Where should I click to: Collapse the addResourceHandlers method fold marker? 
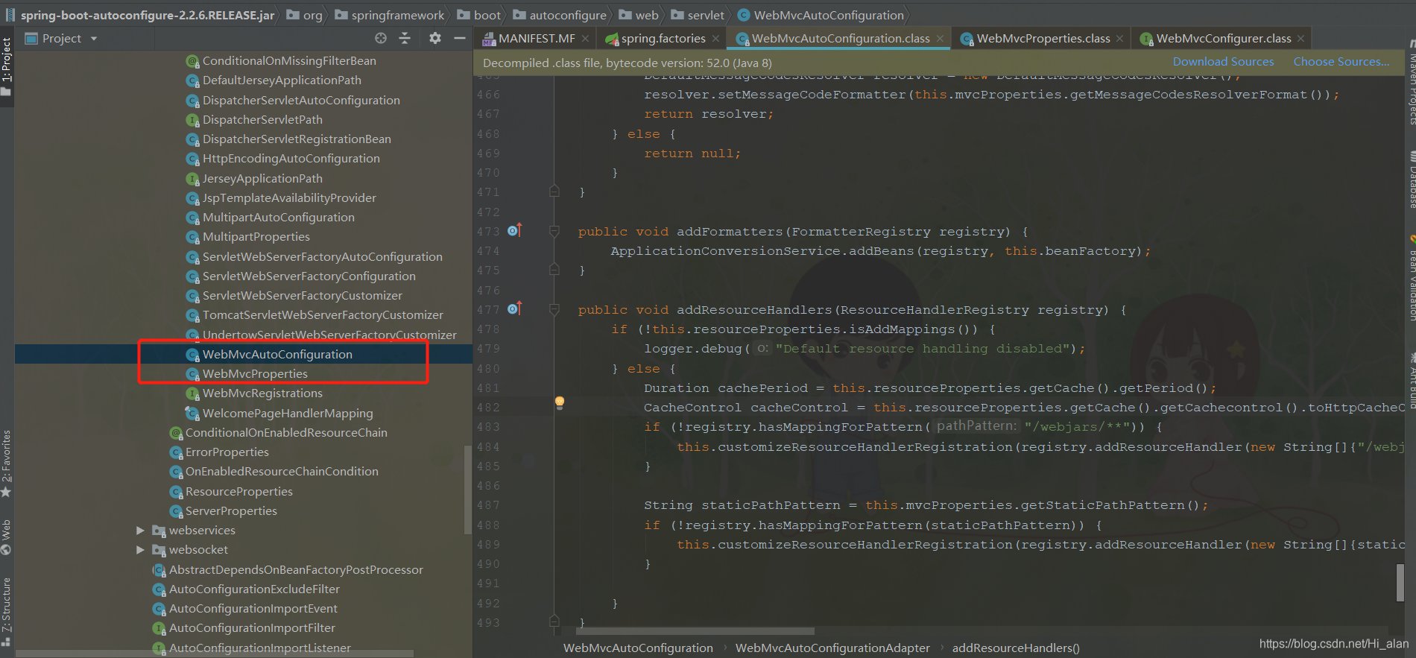[x=554, y=310]
